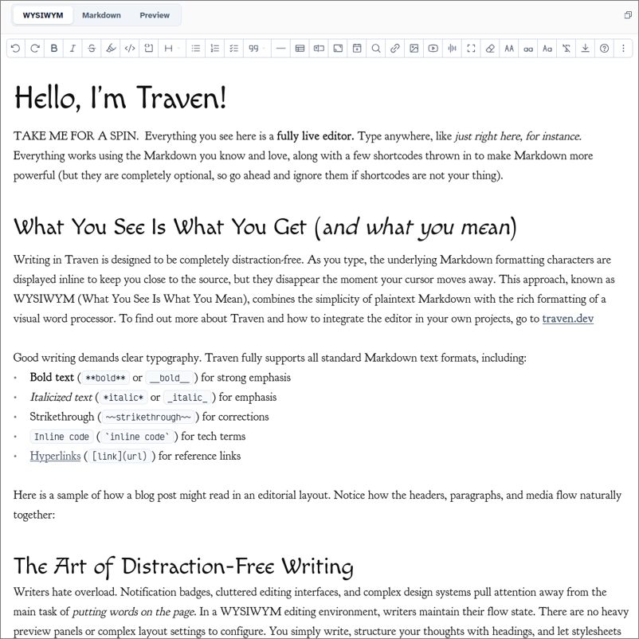The height and width of the screenshot is (639, 639).
Task: Click 'TAKE ME FOR A SPIN.' text
Action: tap(76, 136)
